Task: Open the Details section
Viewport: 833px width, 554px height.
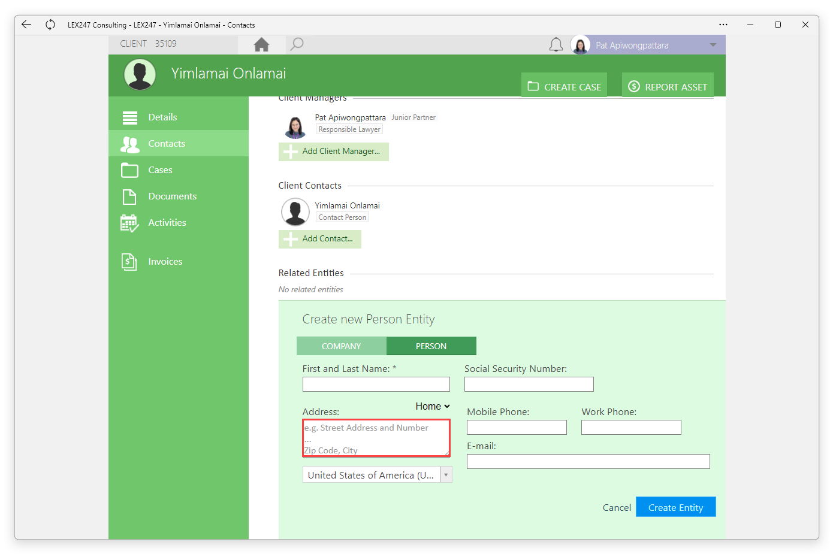Action: coord(179,117)
